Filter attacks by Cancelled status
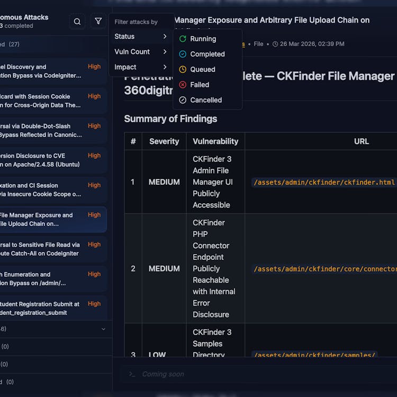Image resolution: width=397 pixels, height=397 pixels. 207,100
